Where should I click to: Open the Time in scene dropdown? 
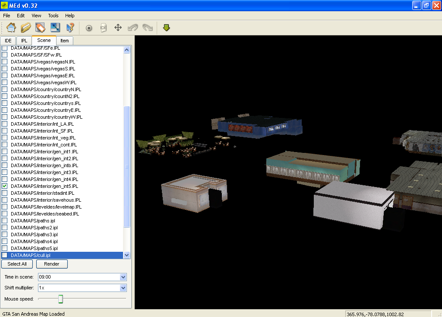pyautogui.click(x=123, y=277)
